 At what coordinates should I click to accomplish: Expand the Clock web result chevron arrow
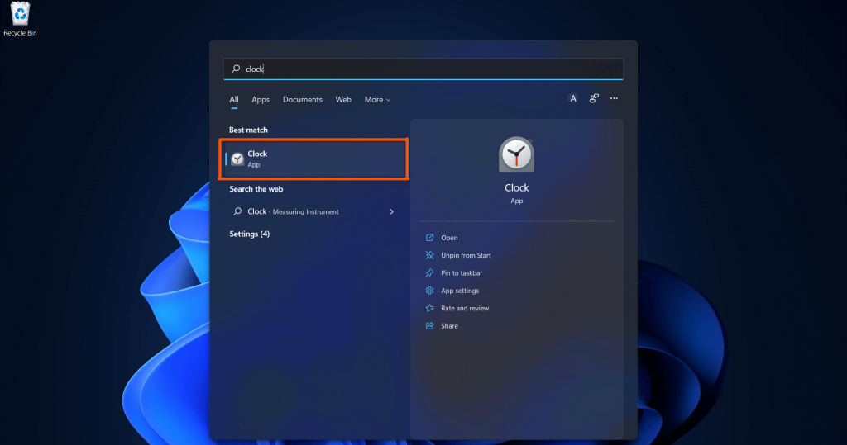391,212
